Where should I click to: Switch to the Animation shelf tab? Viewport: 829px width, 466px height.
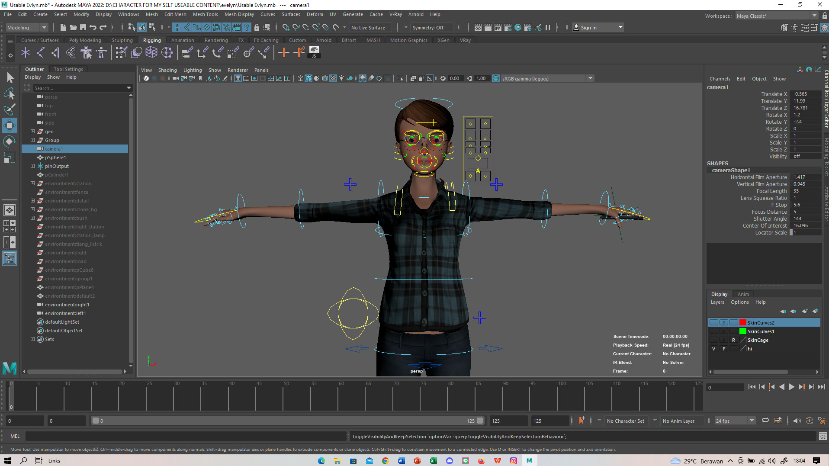183,40
